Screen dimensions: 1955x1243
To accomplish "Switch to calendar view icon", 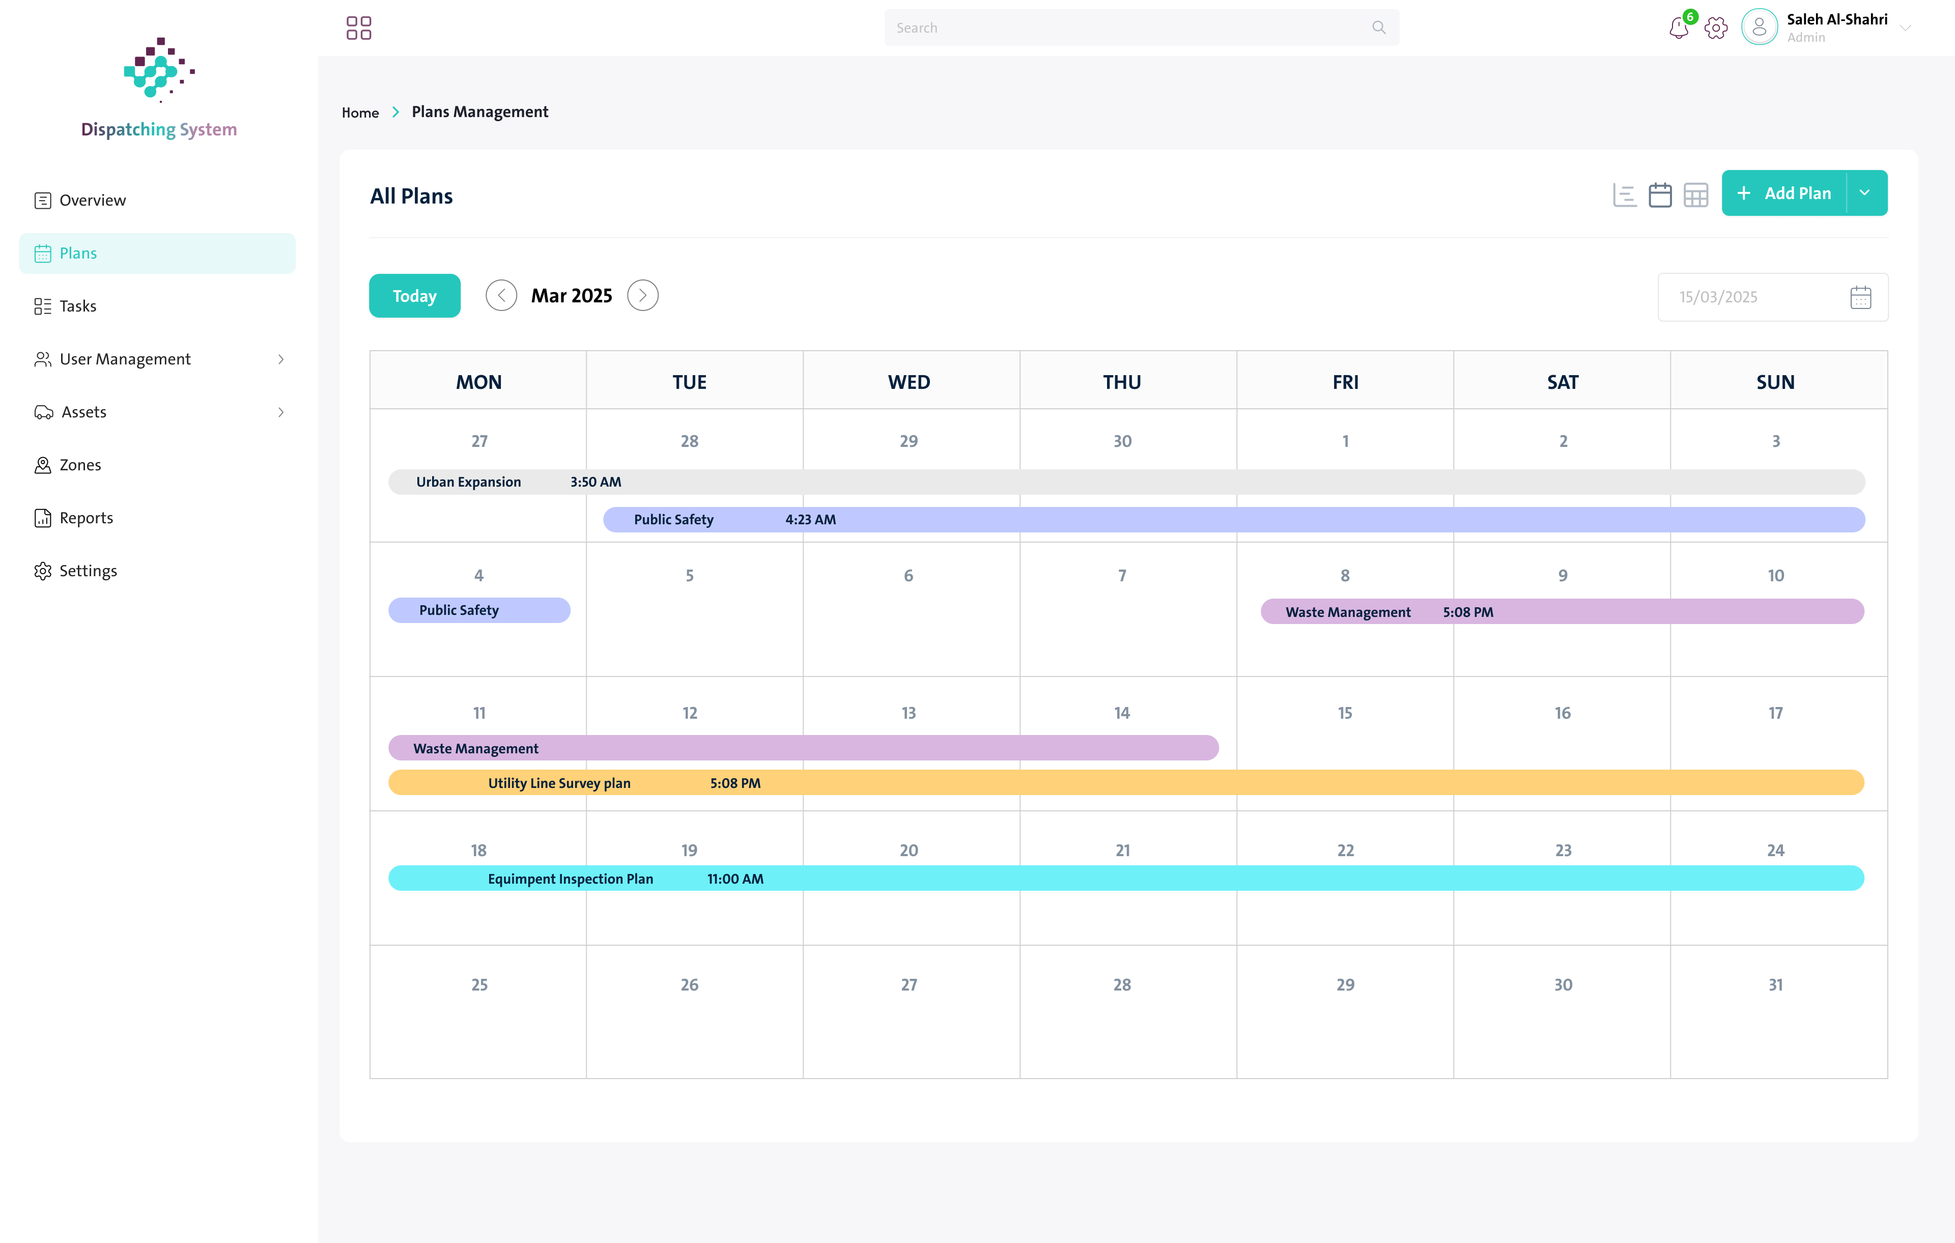I will (x=1660, y=195).
